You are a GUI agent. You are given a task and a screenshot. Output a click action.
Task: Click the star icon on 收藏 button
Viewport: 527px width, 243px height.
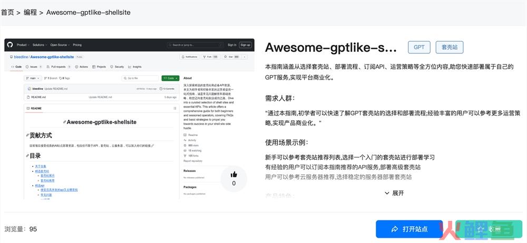[x=479, y=229]
